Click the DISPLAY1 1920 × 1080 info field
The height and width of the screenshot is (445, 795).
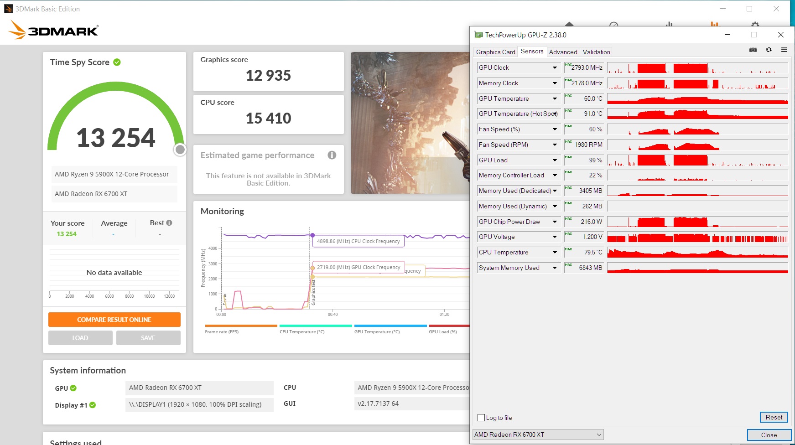(x=199, y=404)
